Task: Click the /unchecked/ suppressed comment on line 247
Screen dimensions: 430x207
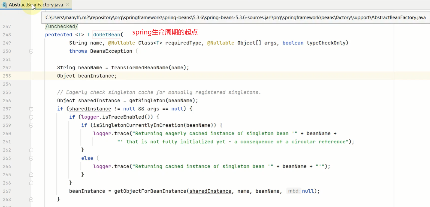Action: (62, 26)
